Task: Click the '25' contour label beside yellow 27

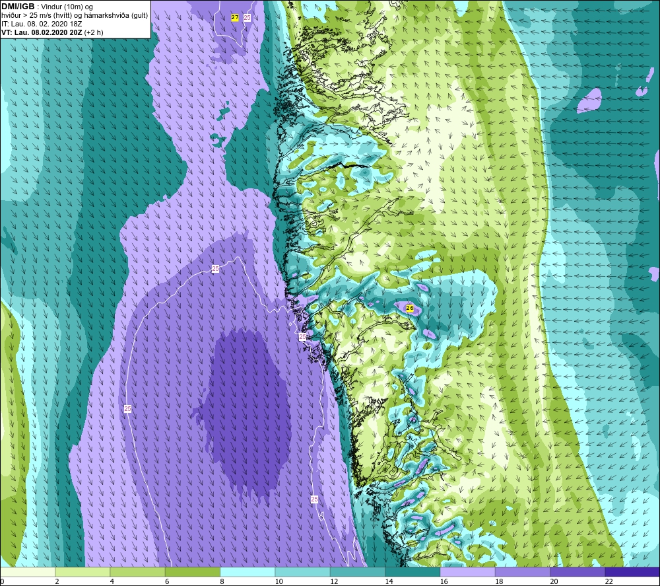Action: [247, 18]
